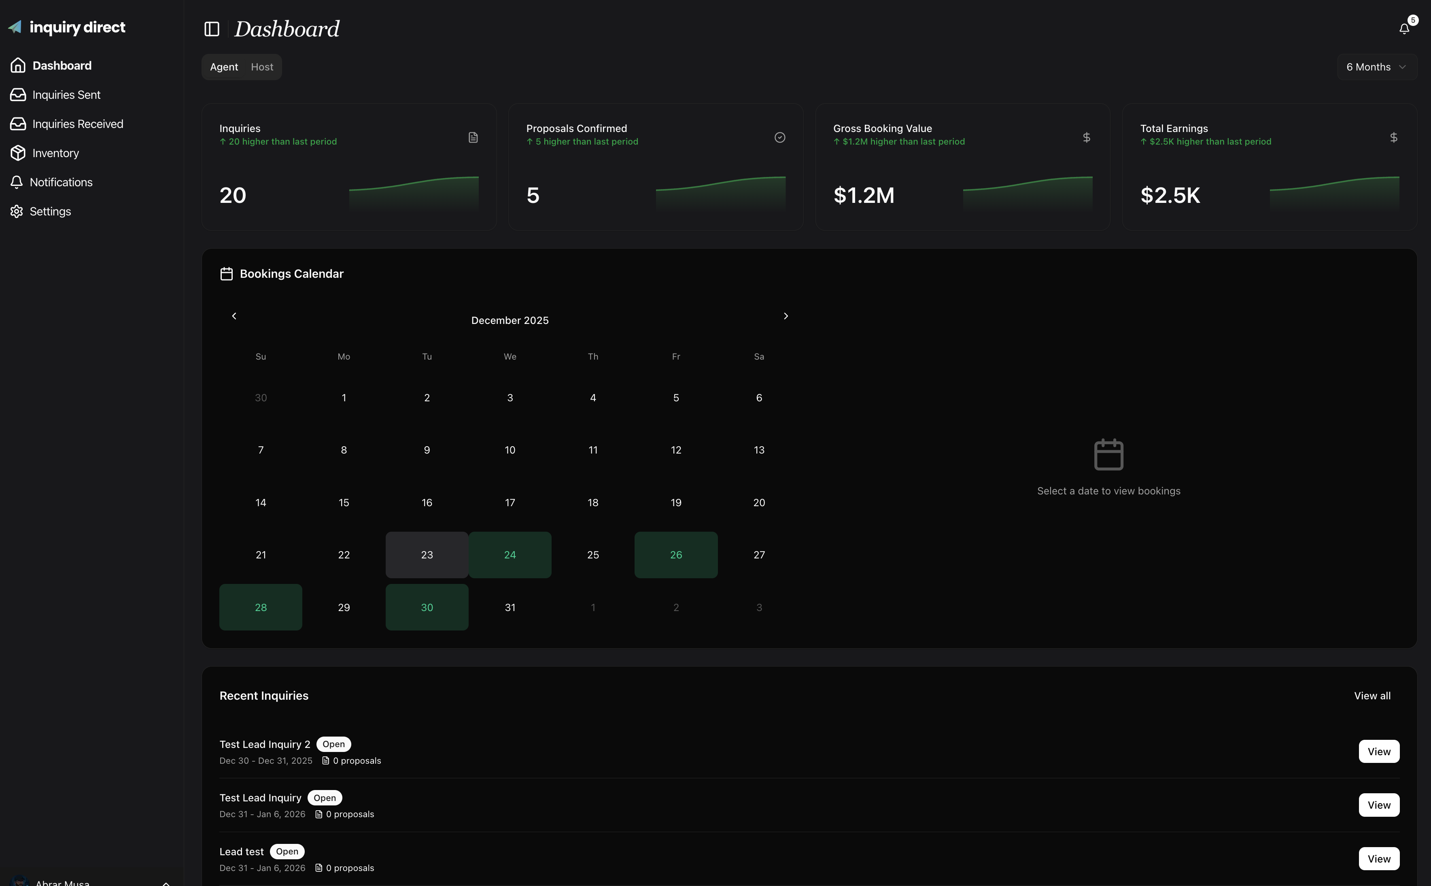Open Inquiries Sent in sidebar

[x=66, y=95]
